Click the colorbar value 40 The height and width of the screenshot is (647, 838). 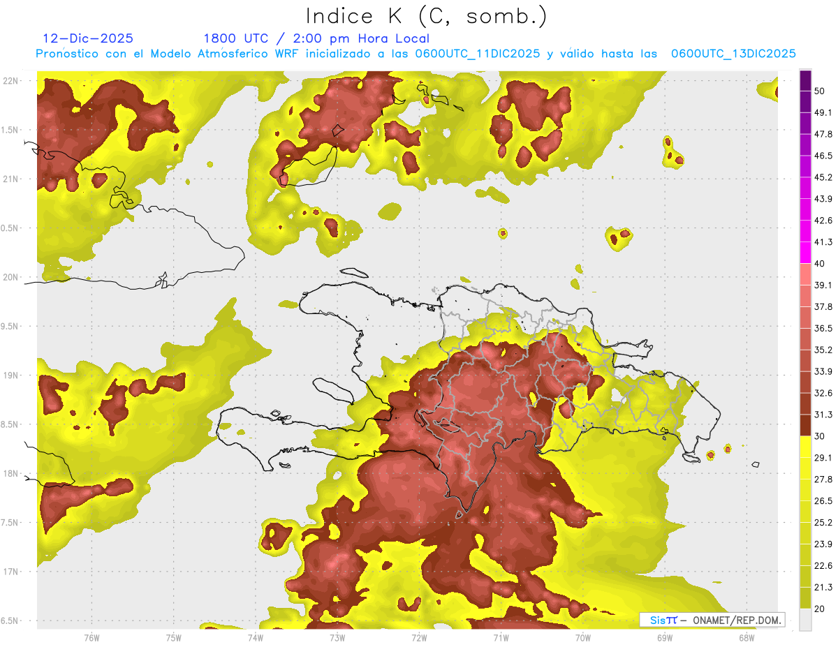pyautogui.click(x=820, y=264)
